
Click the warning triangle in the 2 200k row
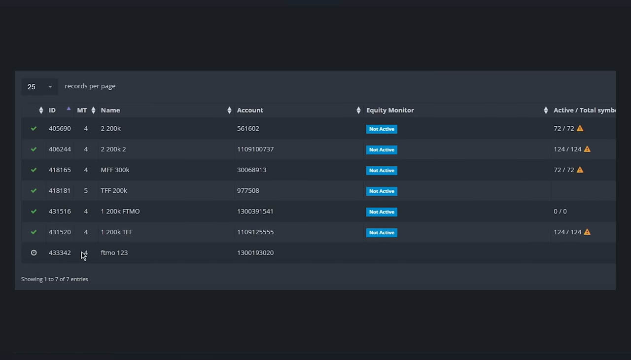coord(580,128)
